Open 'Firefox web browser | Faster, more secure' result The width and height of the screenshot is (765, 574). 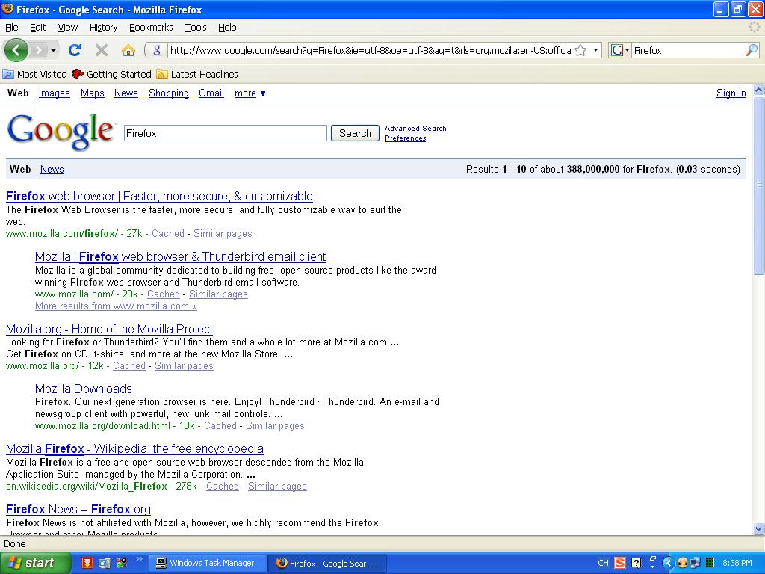coord(159,197)
